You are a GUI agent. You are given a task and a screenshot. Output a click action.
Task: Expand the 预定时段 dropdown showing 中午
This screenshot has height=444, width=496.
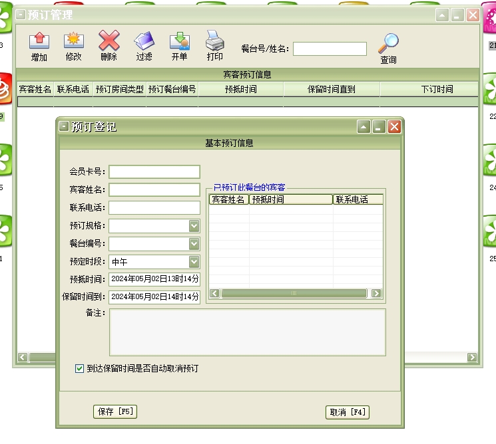coord(194,262)
